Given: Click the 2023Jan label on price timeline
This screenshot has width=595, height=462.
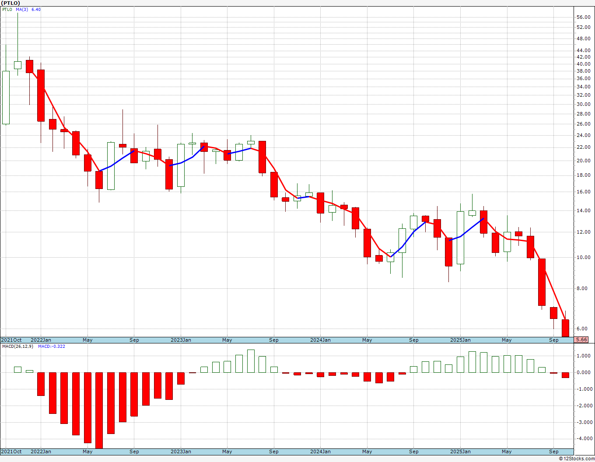Looking at the screenshot, I should pyautogui.click(x=181, y=340).
